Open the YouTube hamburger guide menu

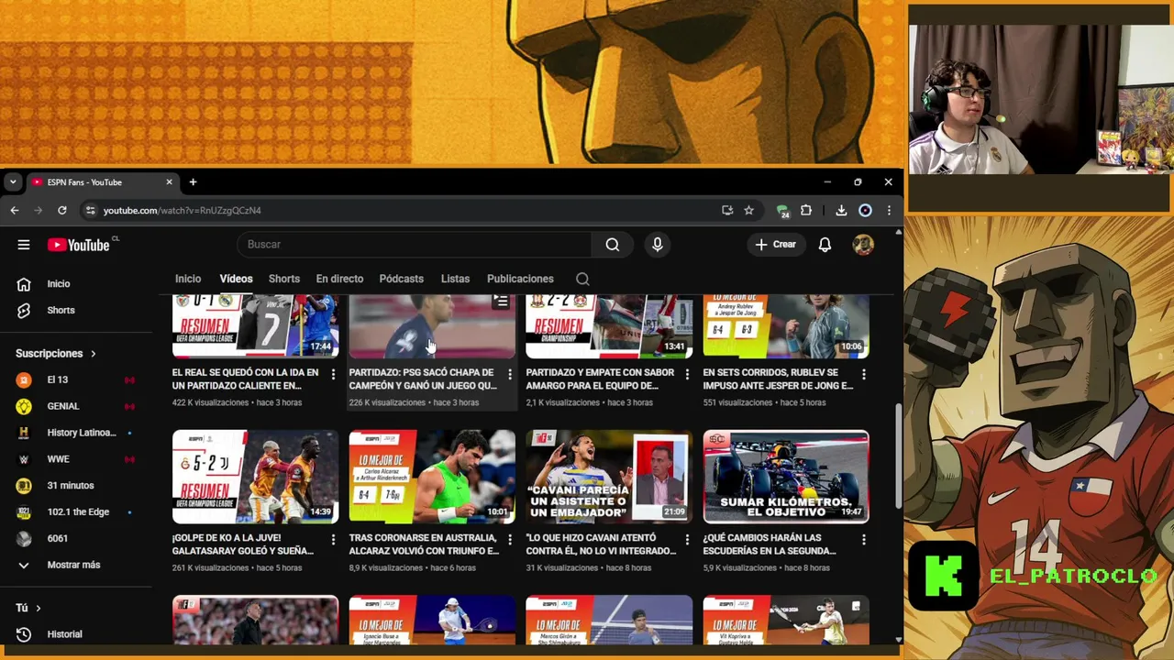click(24, 245)
